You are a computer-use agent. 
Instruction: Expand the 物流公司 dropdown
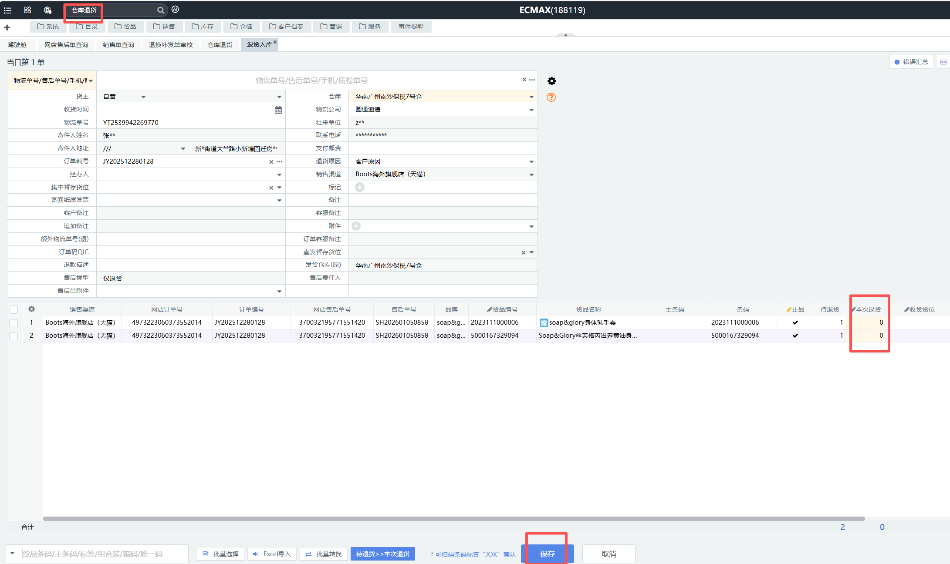tap(531, 110)
